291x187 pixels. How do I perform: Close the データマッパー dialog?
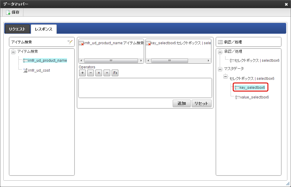pos(286,4)
